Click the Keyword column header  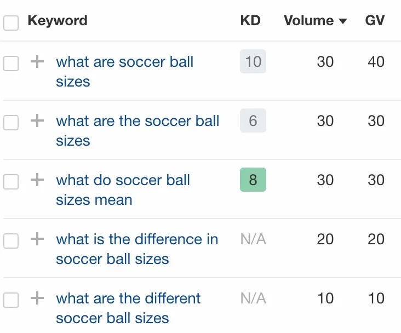pos(58,21)
